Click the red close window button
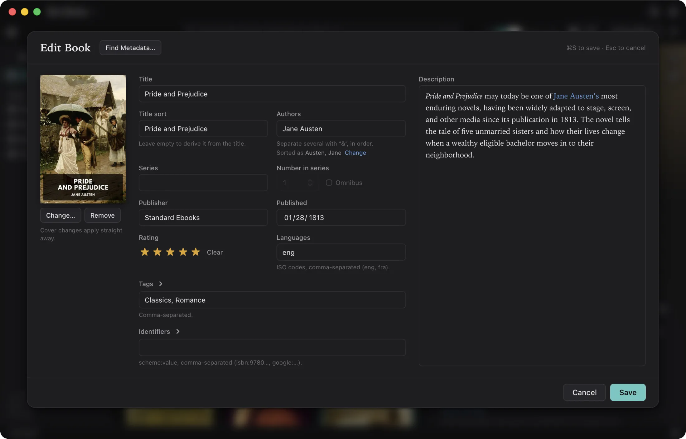Screen dimensions: 686x439 (x=12, y=12)
